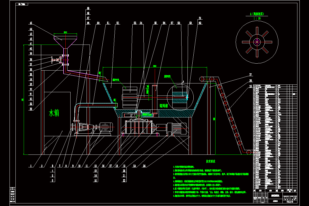Click part balloon number 15

(95, 181)
